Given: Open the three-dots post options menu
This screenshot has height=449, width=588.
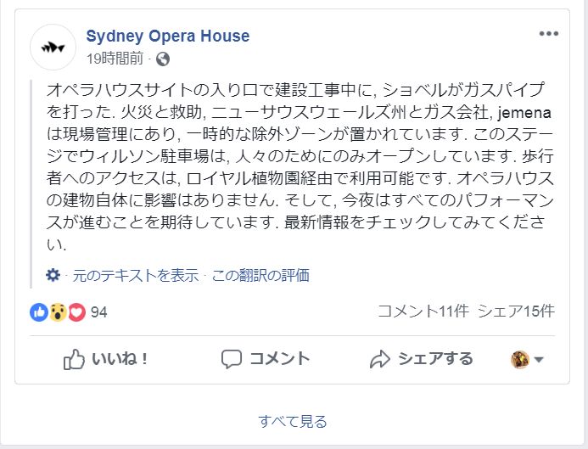Looking at the screenshot, I should pyautogui.click(x=549, y=34).
